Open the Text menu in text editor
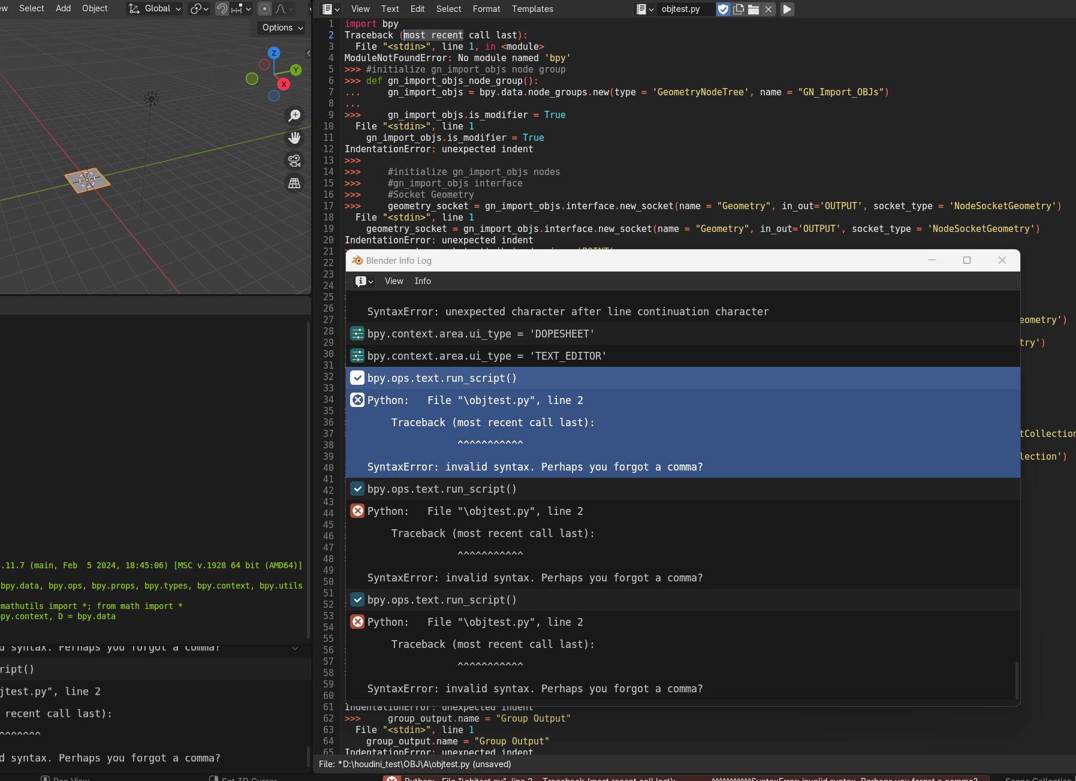This screenshot has width=1076, height=781. (x=390, y=9)
